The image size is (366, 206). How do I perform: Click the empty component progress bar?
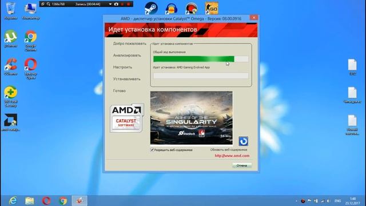click(201, 76)
